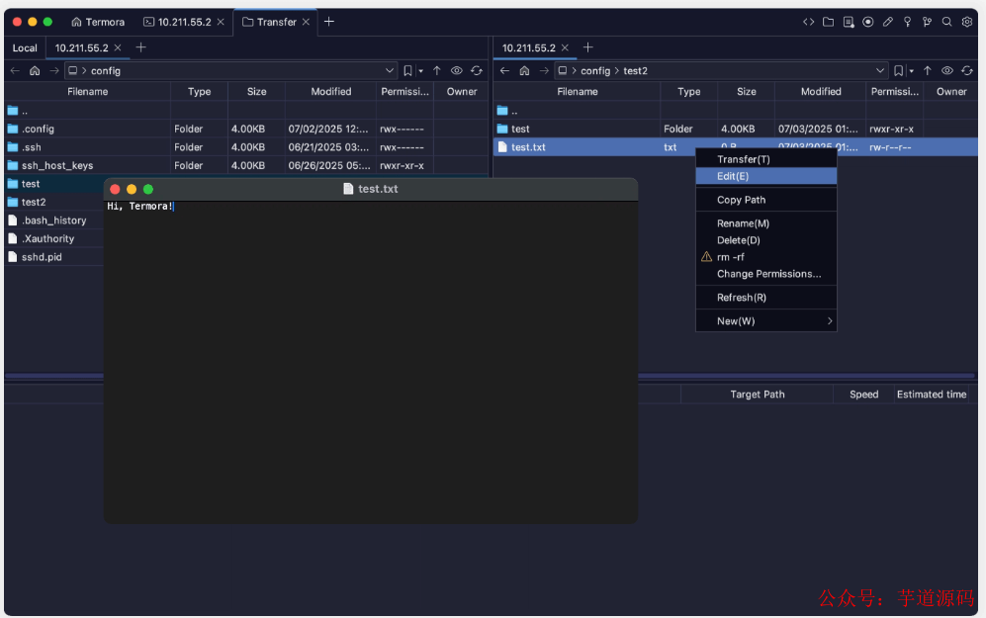
Task: Bookmark the right pane test2 path
Action: tap(898, 71)
